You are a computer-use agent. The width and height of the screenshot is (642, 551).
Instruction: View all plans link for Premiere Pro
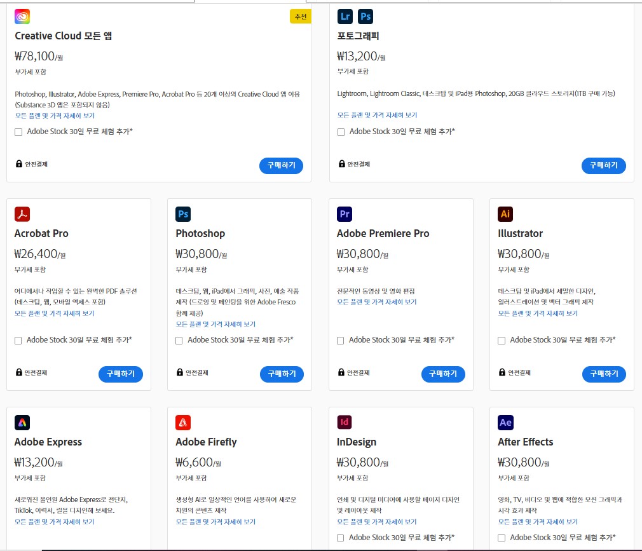(x=377, y=302)
